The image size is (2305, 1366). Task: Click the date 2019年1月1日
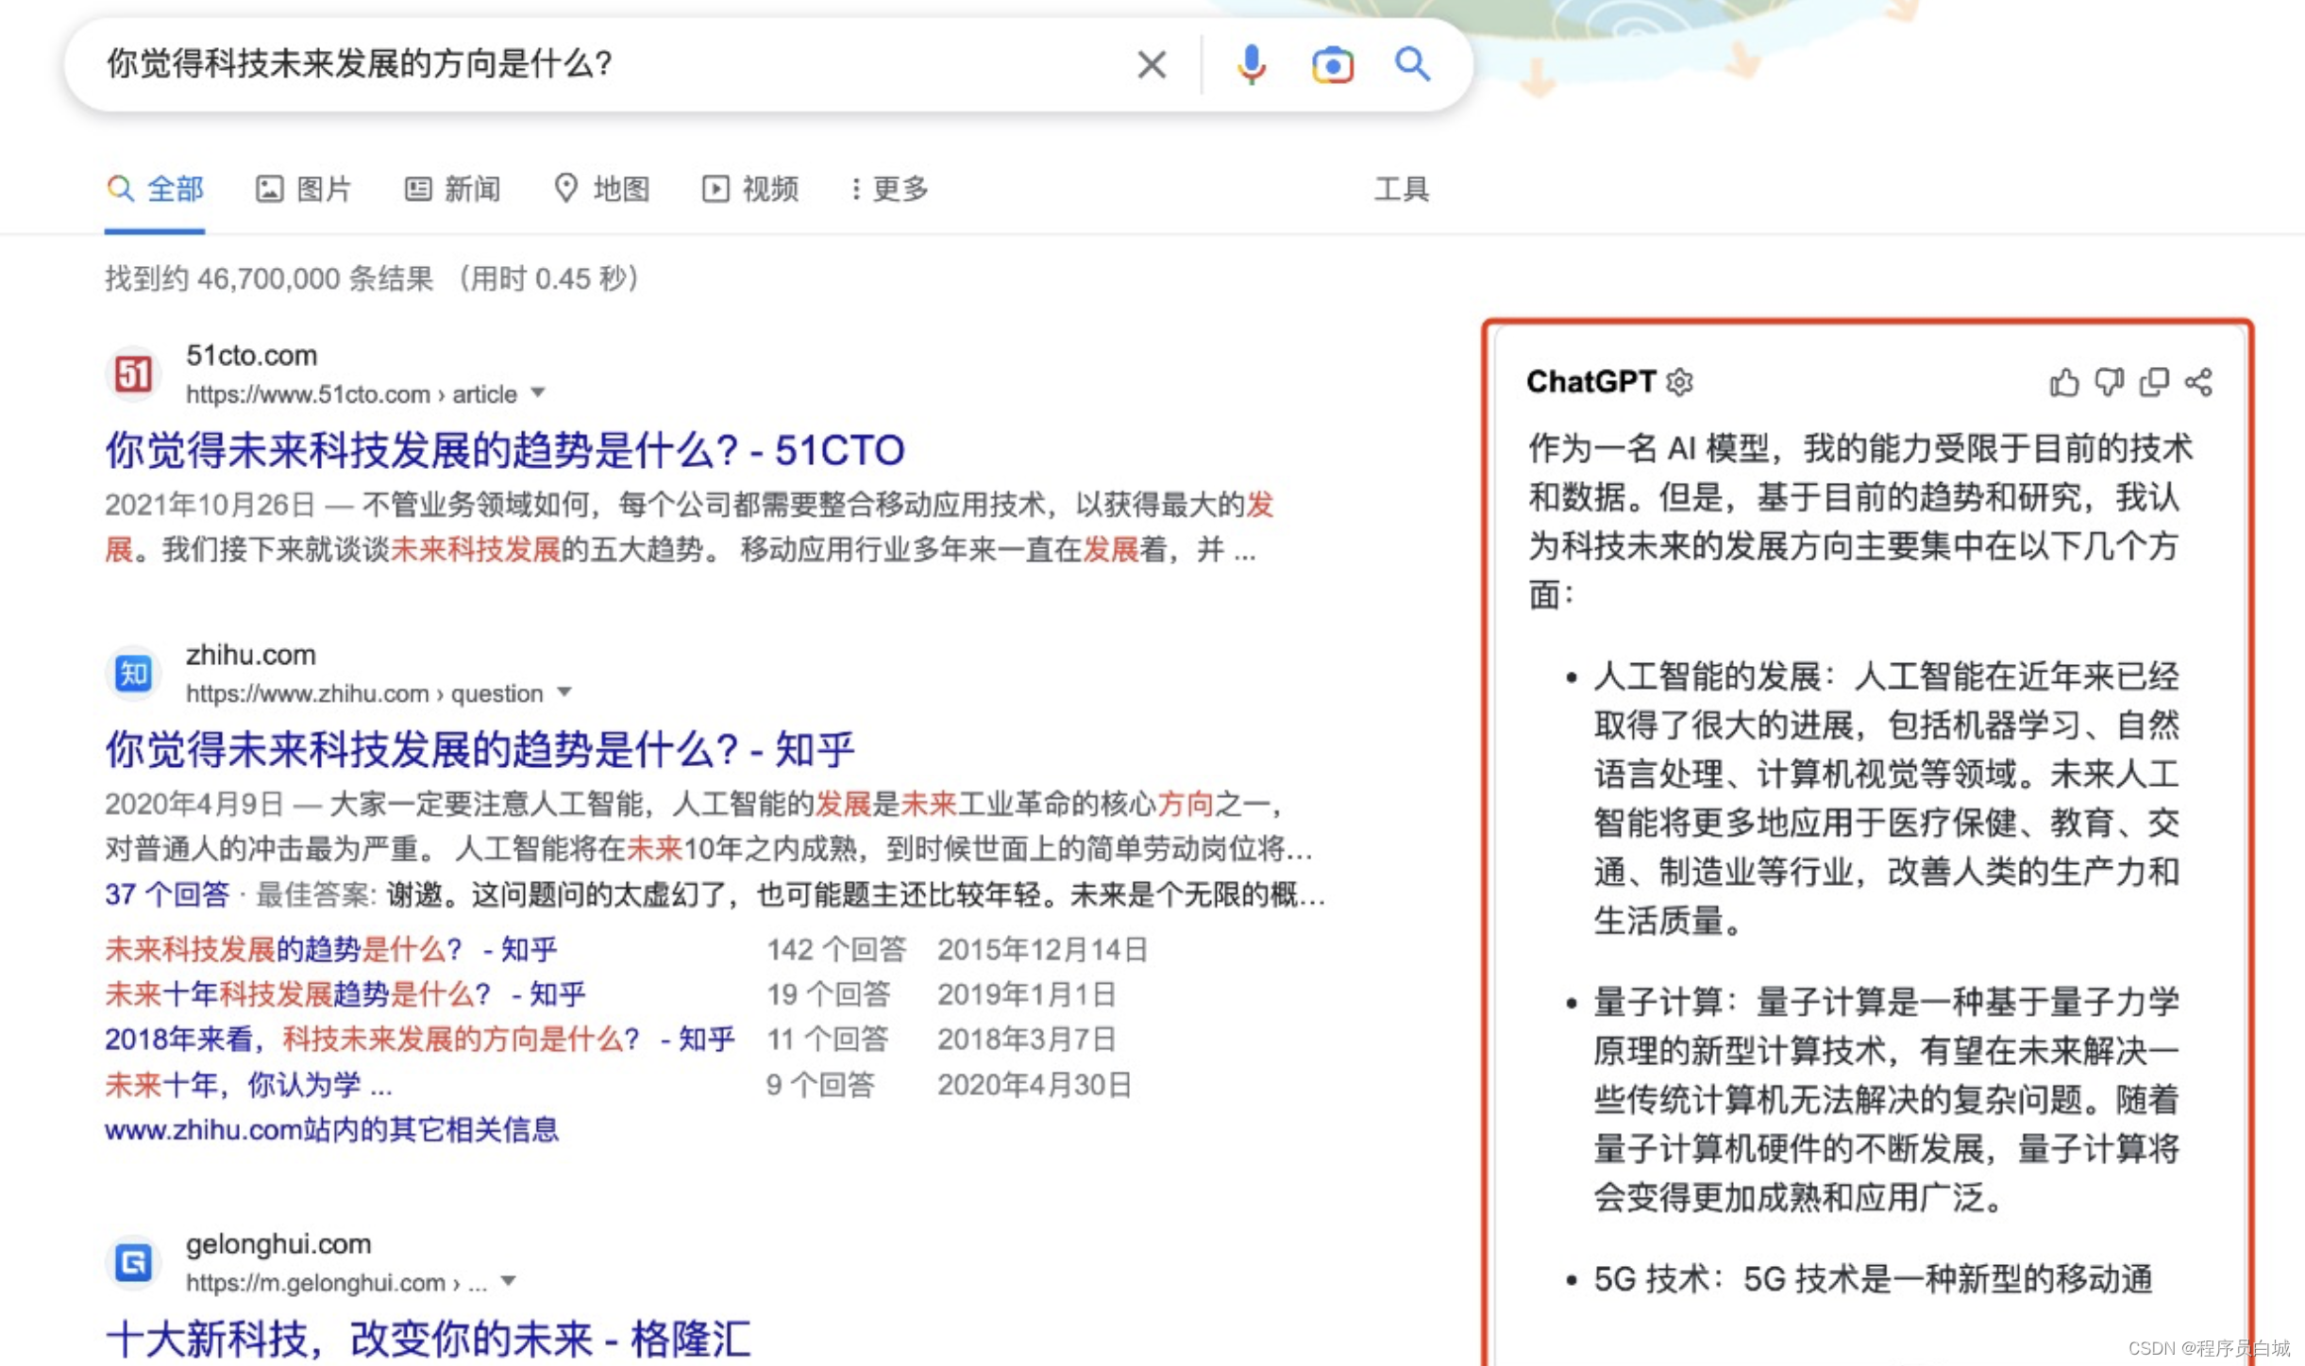coord(1026,994)
